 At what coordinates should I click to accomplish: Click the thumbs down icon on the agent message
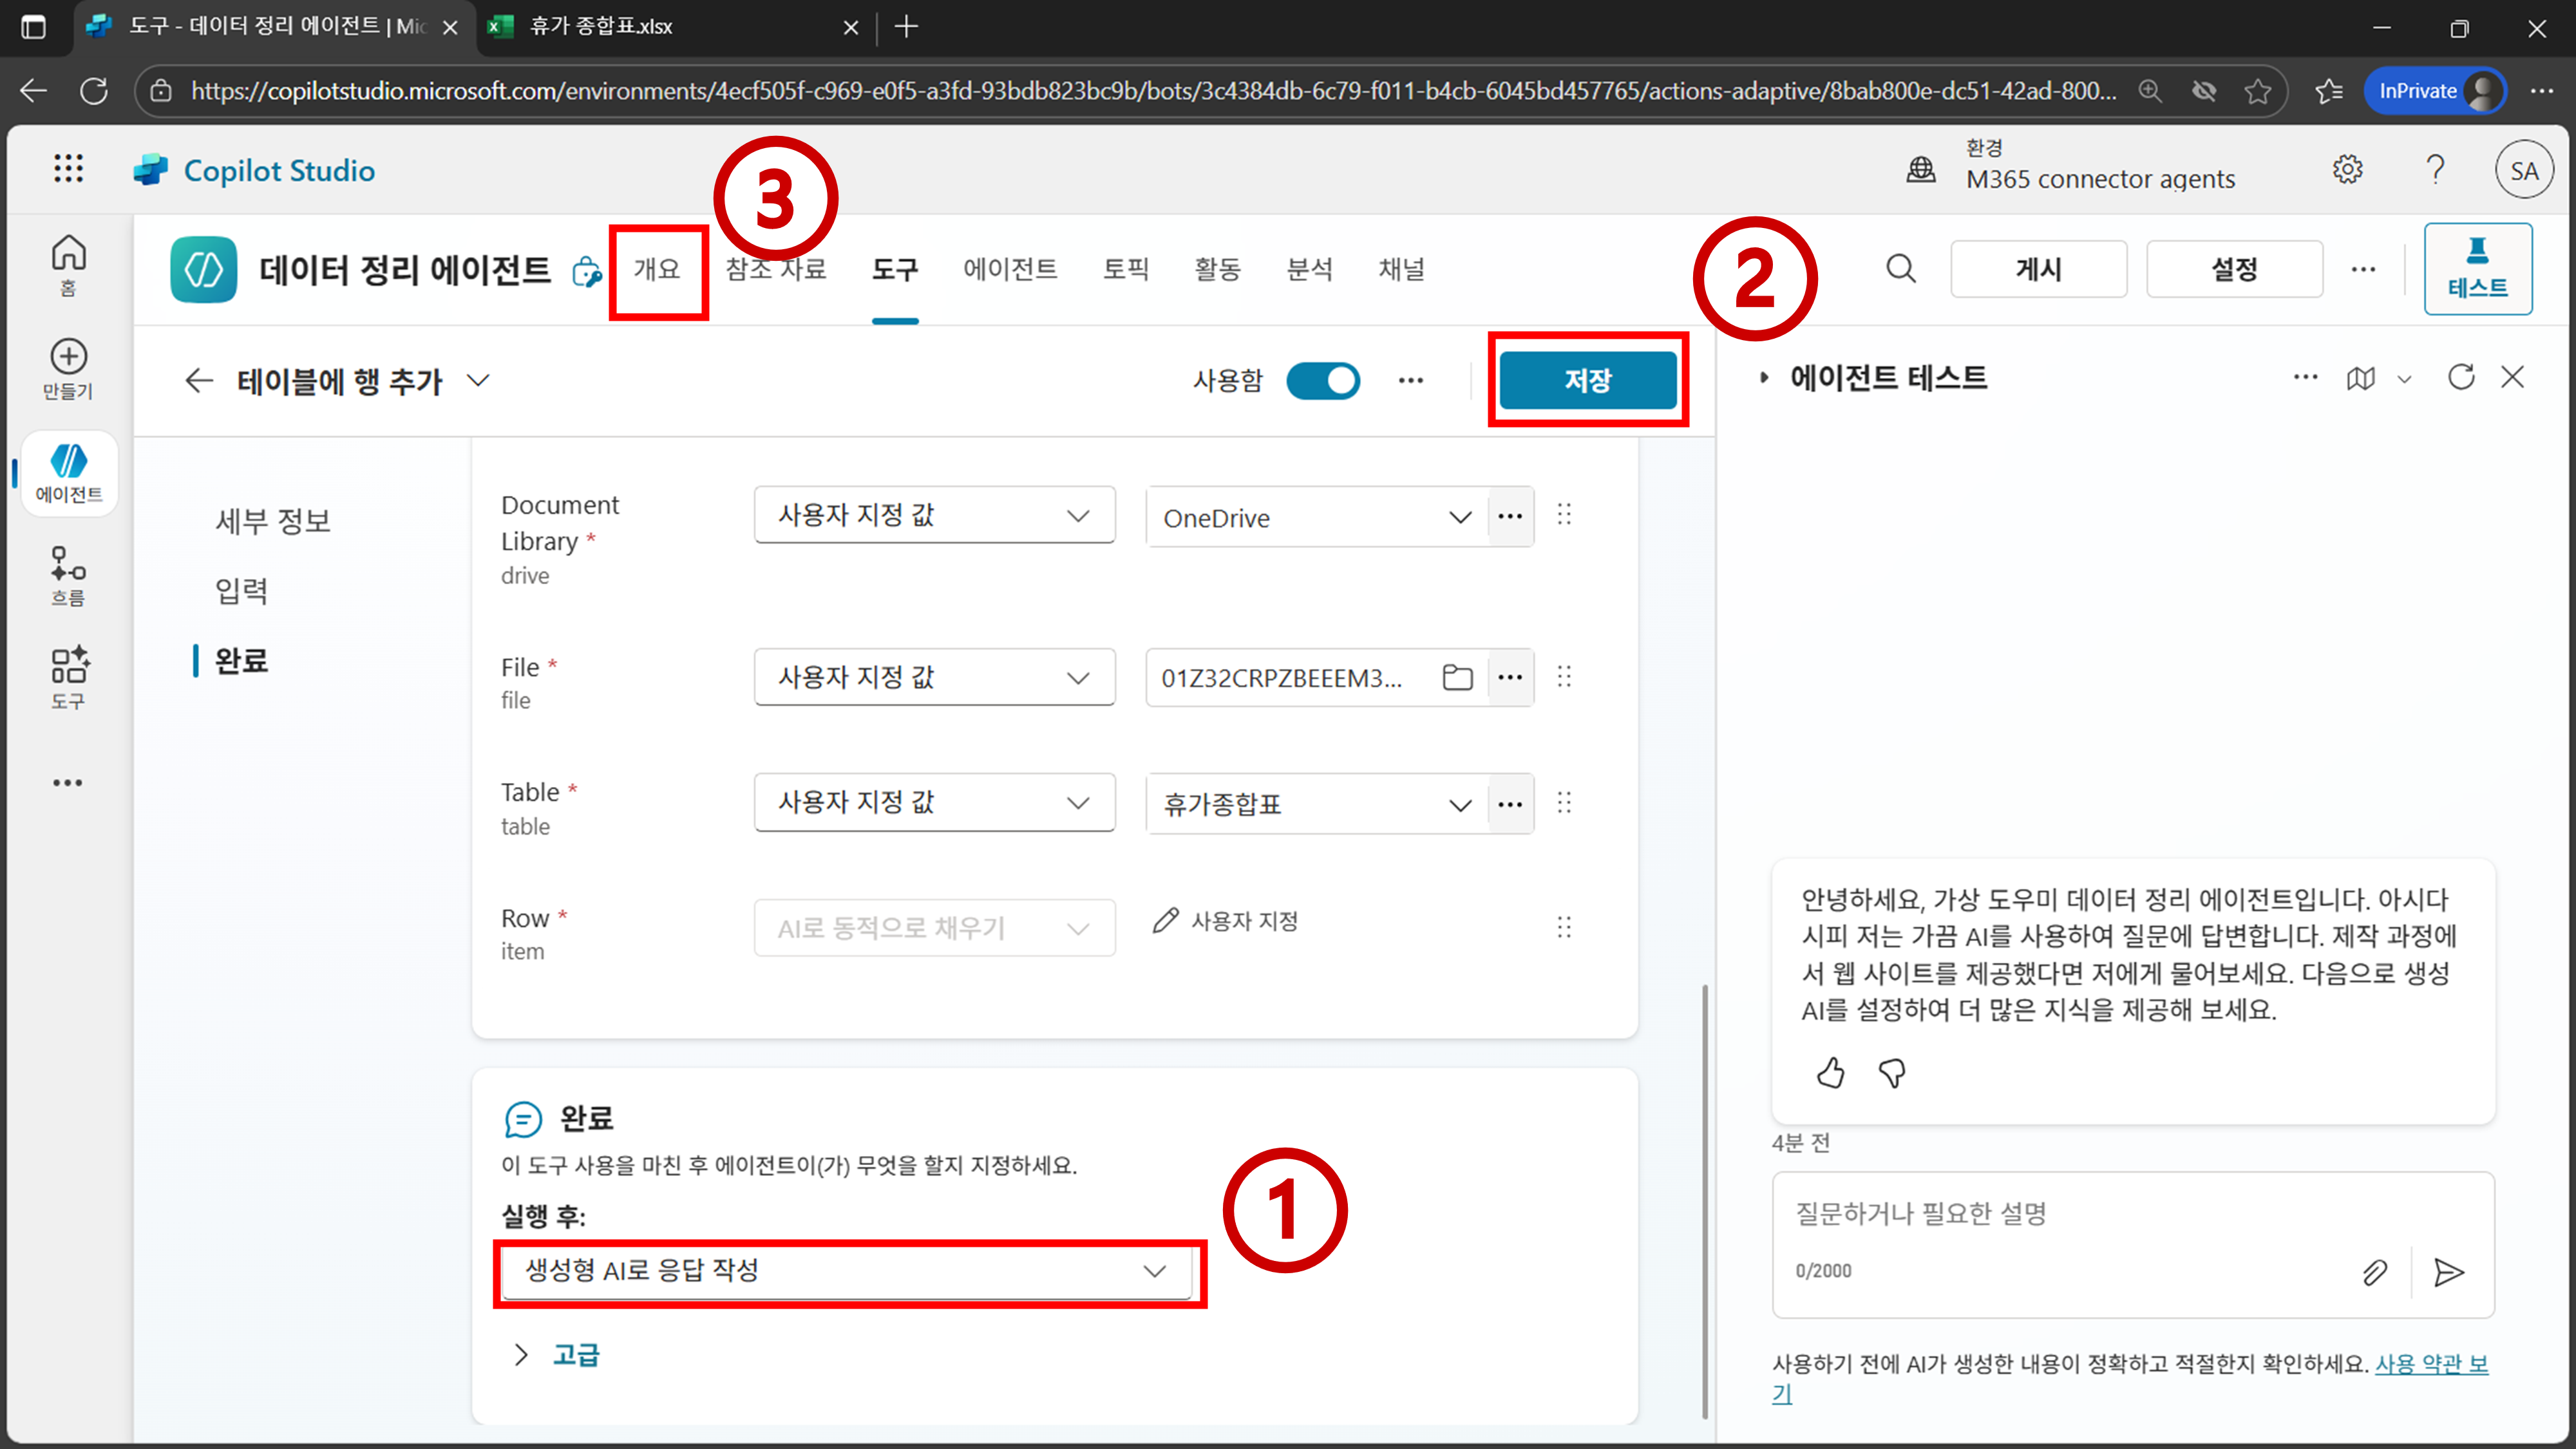(x=1891, y=1073)
